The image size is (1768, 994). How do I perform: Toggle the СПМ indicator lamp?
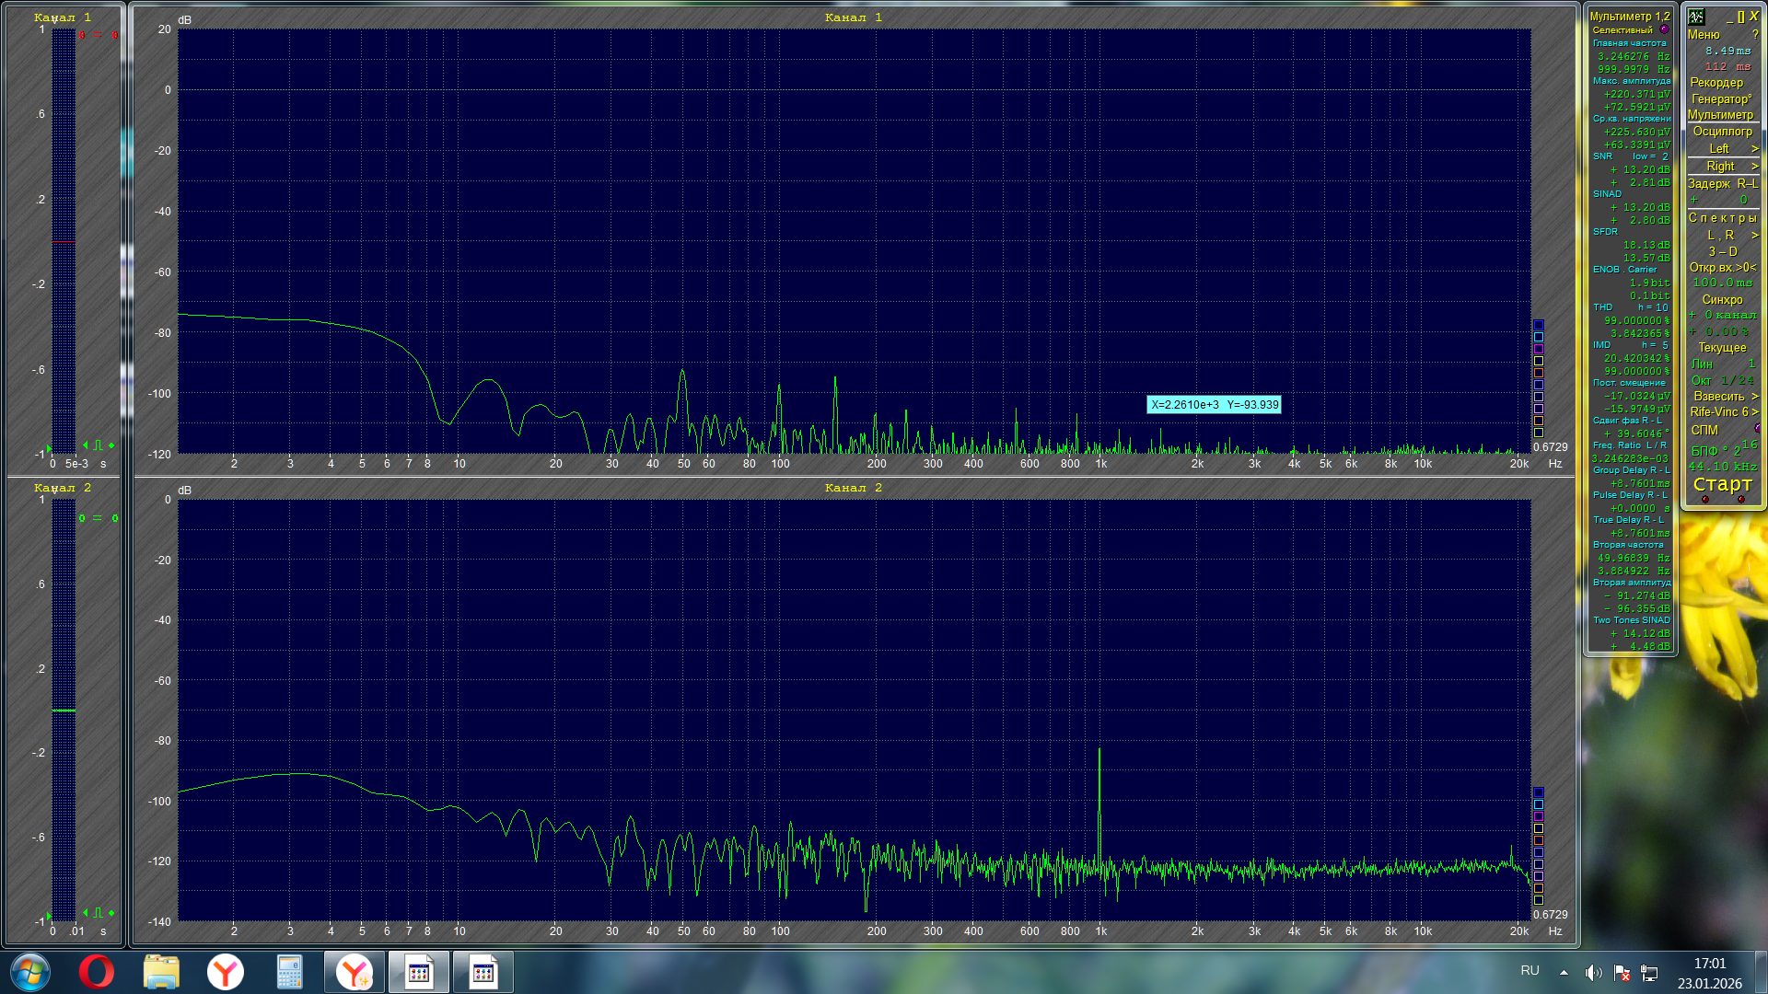pos(1757,429)
